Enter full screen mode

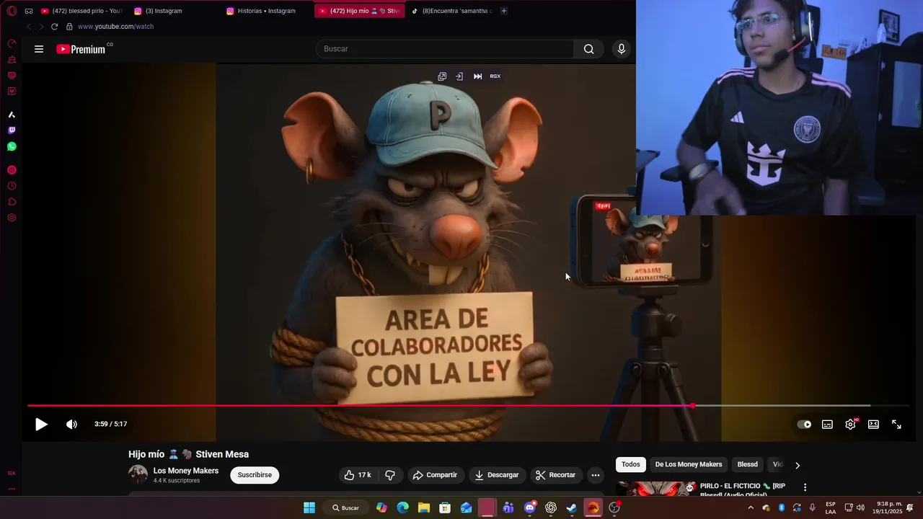click(896, 425)
